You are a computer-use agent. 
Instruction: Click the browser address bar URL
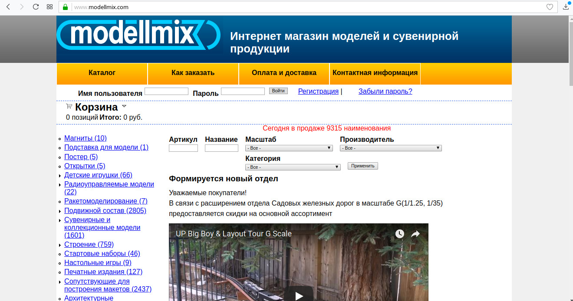pos(101,7)
